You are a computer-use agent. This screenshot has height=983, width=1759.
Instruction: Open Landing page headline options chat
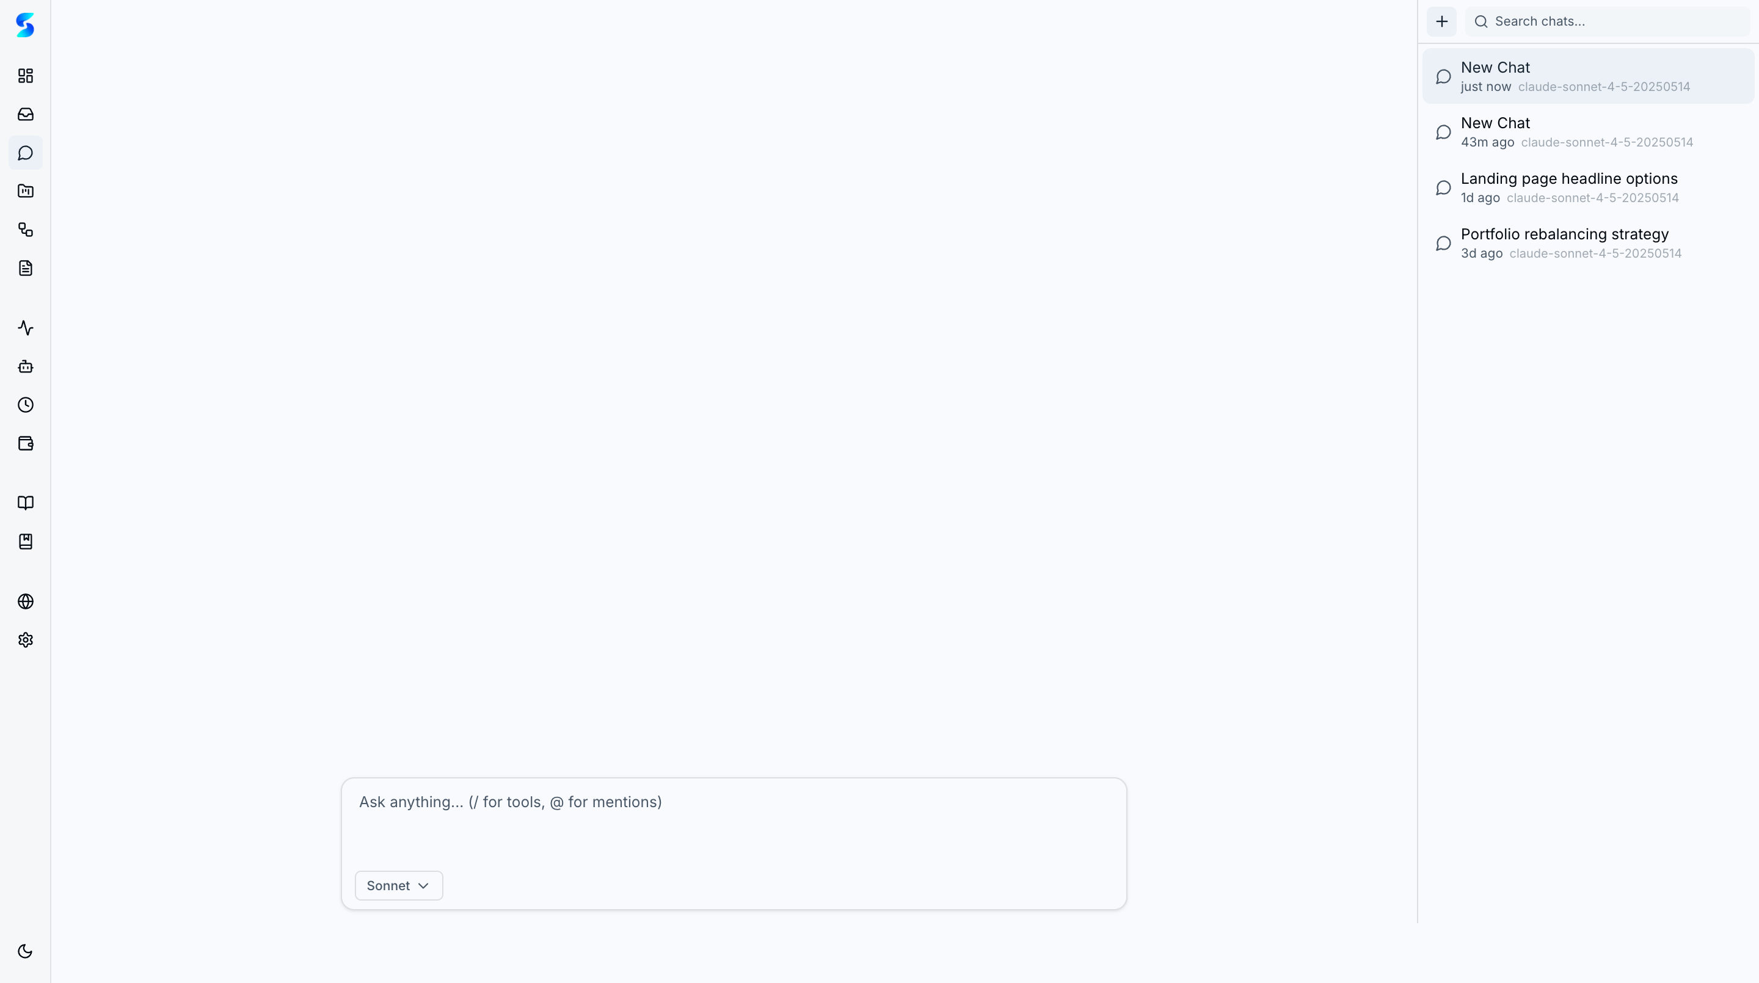pyautogui.click(x=1588, y=187)
